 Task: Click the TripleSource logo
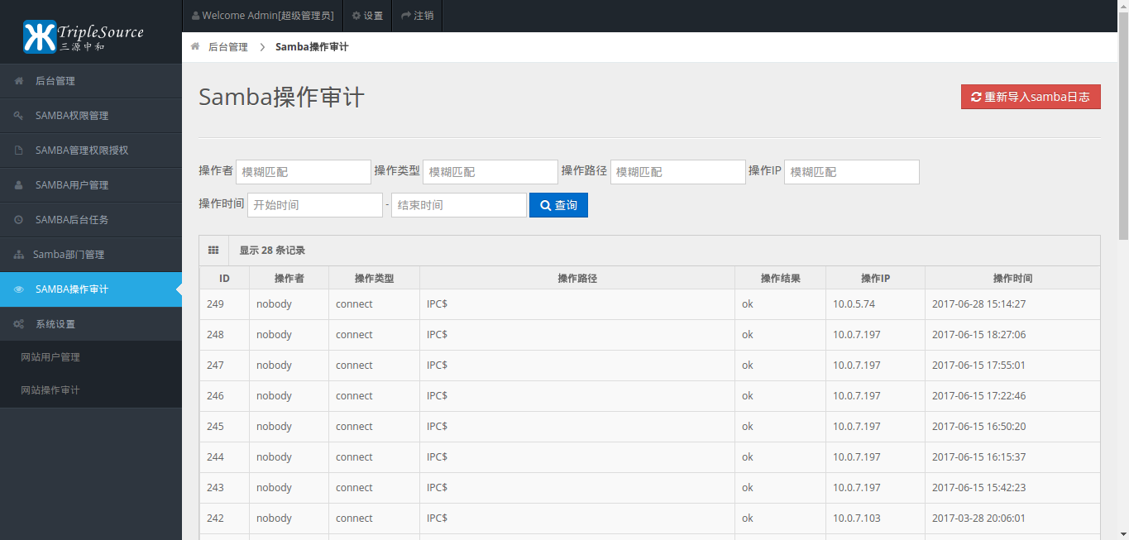click(84, 36)
